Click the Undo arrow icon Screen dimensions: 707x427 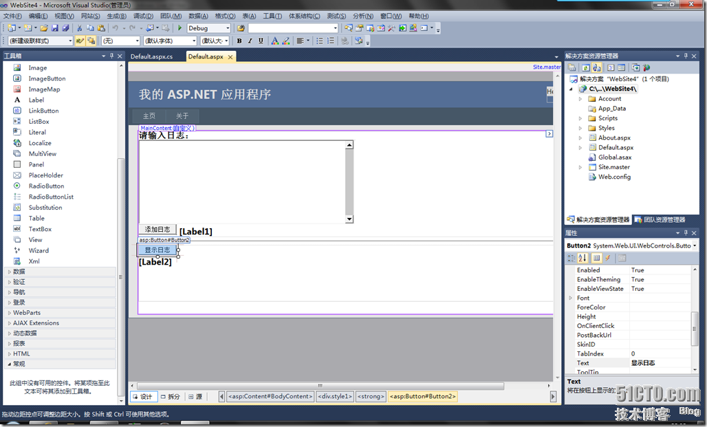click(115, 28)
